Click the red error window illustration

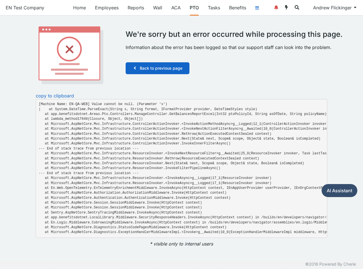click(71, 55)
